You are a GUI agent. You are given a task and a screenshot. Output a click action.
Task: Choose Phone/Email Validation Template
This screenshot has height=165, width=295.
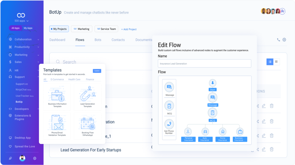point(57,126)
